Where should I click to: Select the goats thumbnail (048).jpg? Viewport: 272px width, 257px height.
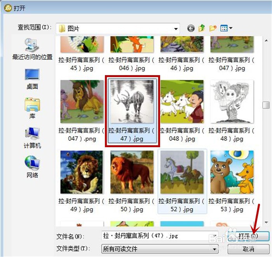click(x=182, y=102)
